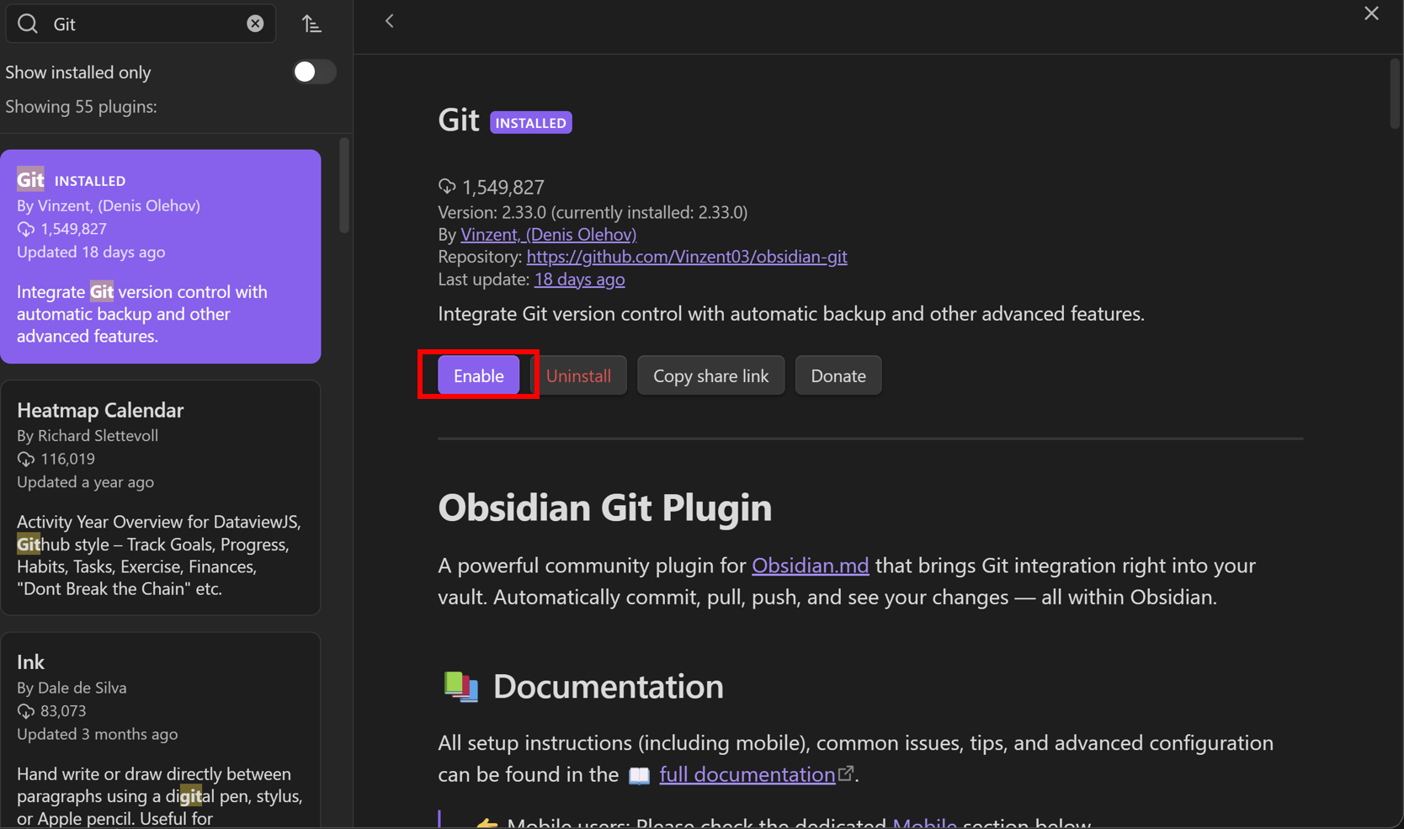Click the download icon on Git card
Viewport: 1404px width, 829px height.
(x=26, y=229)
